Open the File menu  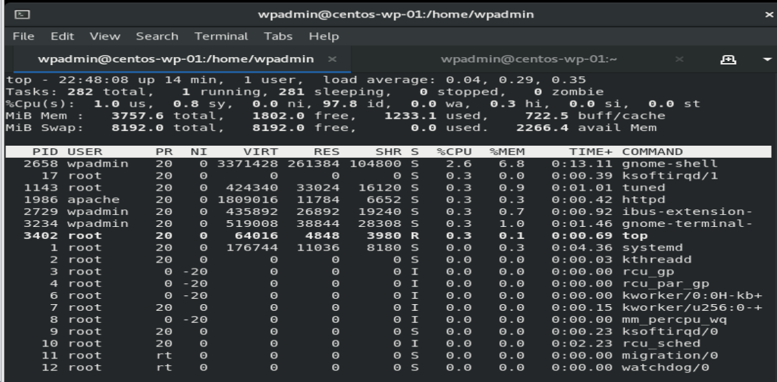pyautogui.click(x=16, y=35)
